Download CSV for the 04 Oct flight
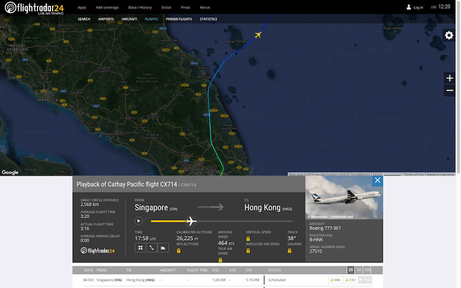This screenshot has height=288, width=461. point(350,280)
